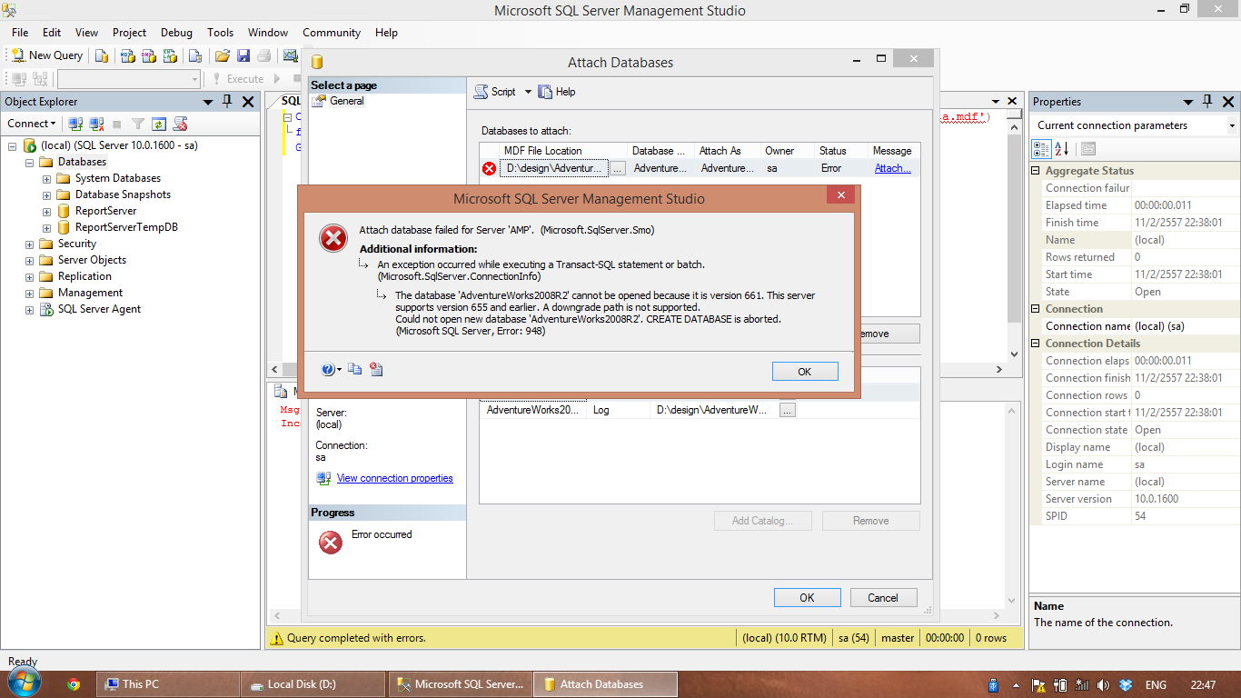The image size is (1241, 698).
Task: Open the View menu
Action: pos(86,33)
